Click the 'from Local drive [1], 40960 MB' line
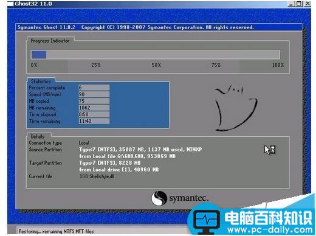This screenshot has height=236, width=316. click(x=119, y=170)
